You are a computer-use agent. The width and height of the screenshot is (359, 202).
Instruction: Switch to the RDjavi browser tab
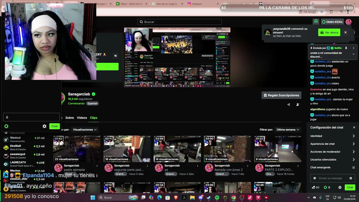130,4
